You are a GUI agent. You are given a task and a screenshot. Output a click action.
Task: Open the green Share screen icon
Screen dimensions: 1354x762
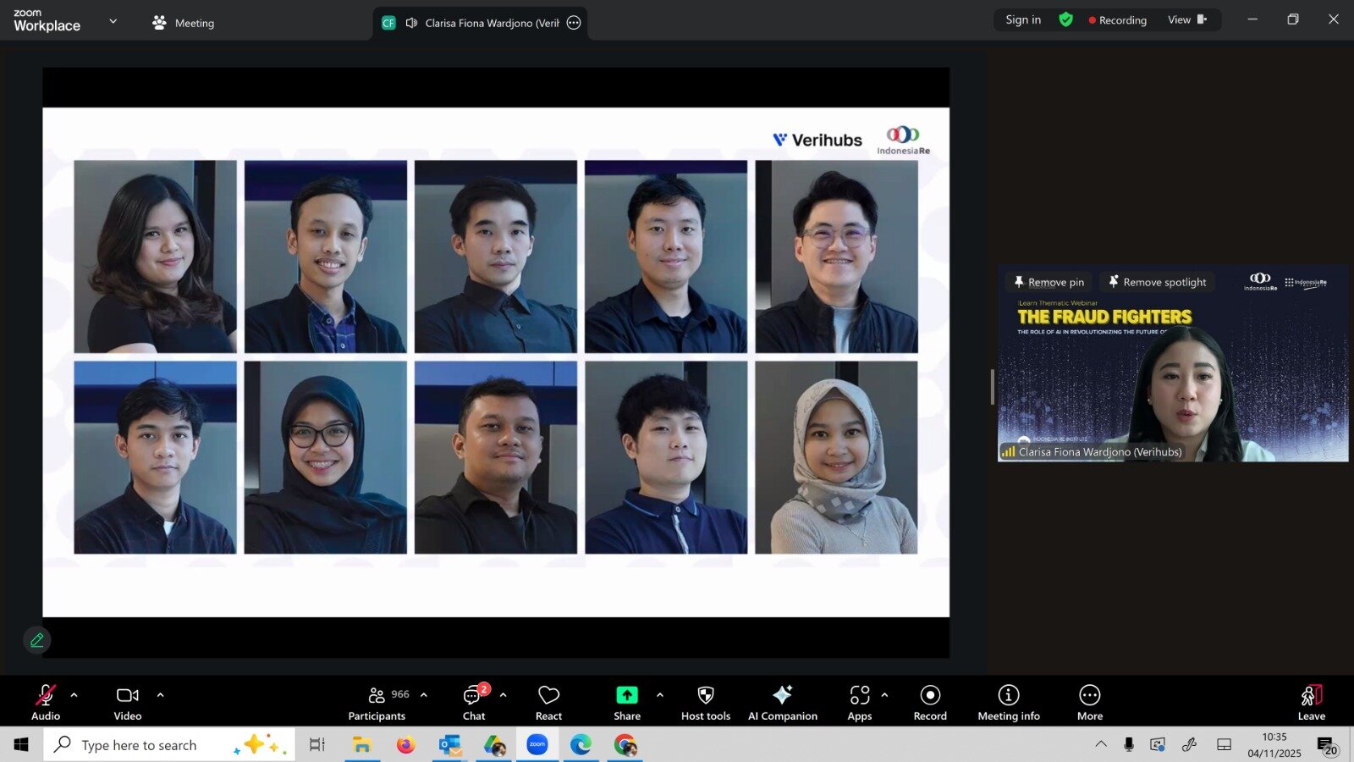626,694
